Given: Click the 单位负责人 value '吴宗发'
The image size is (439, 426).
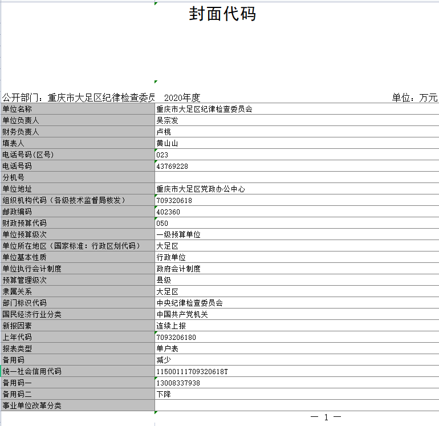Looking at the screenshot, I should click(168, 120).
